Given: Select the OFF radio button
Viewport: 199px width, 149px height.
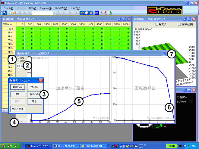Looking at the screenshot, I should click(18, 61).
